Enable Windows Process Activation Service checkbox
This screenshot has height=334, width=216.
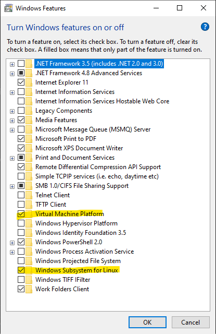pyautogui.click(x=21, y=252)
